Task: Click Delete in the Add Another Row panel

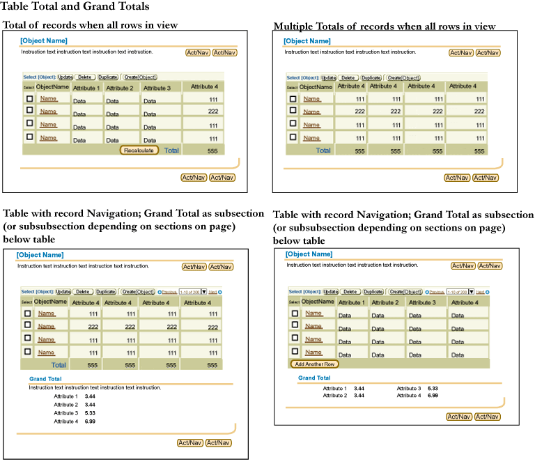Action: [350, 292]
